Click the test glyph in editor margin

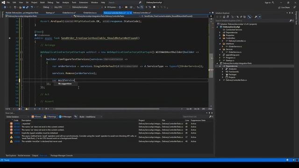10,38
